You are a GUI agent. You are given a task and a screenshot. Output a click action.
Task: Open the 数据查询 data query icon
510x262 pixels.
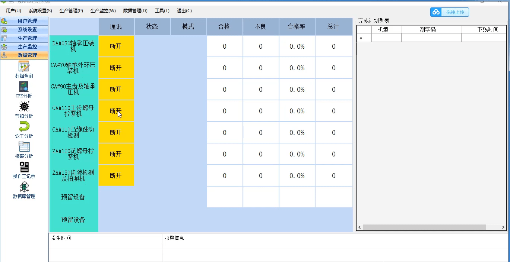tap(24, 67)
